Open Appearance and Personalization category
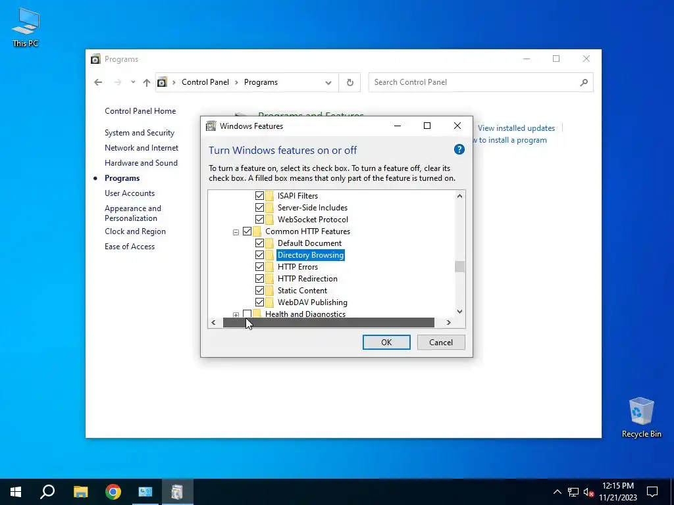 coord(133,213)
